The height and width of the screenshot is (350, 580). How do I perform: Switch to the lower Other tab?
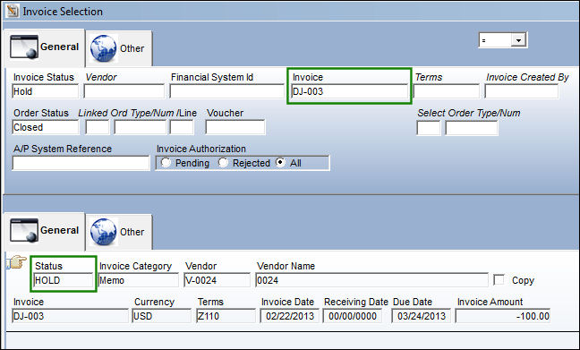coord(119,232)
